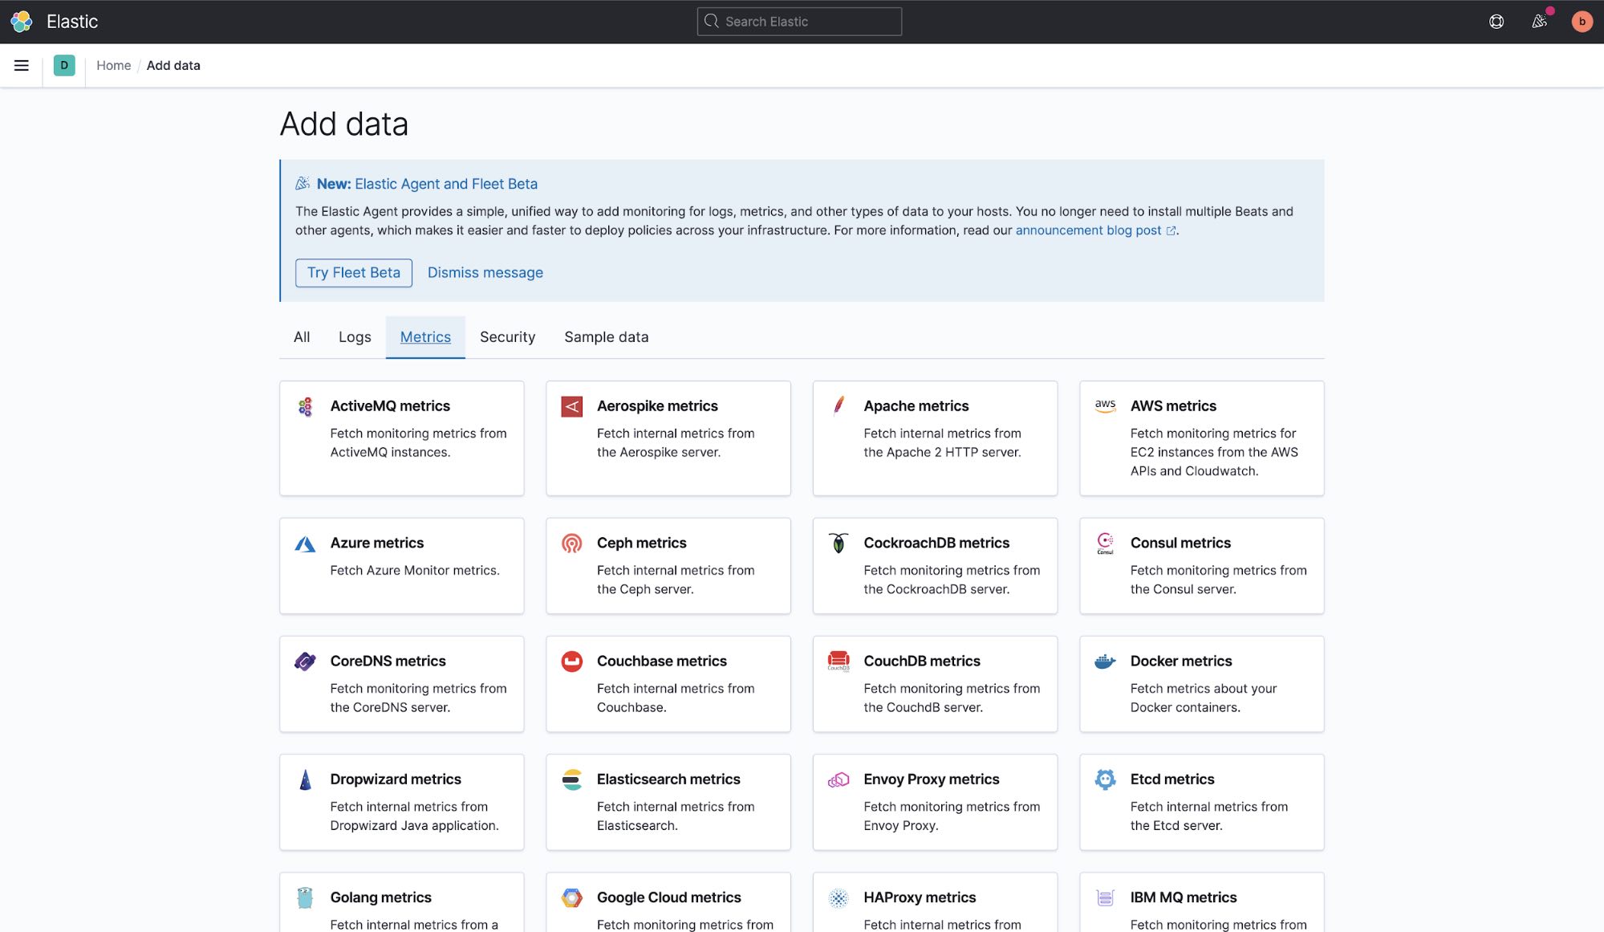The height and width of the screenshot is (932, 1604).
Task: Select the AWS metrics icon
Action: [1105, 406]
